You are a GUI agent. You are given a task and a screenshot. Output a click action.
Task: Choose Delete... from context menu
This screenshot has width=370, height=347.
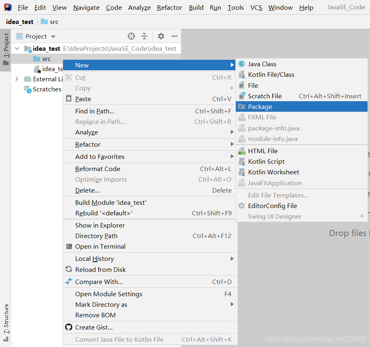(149, 190)
